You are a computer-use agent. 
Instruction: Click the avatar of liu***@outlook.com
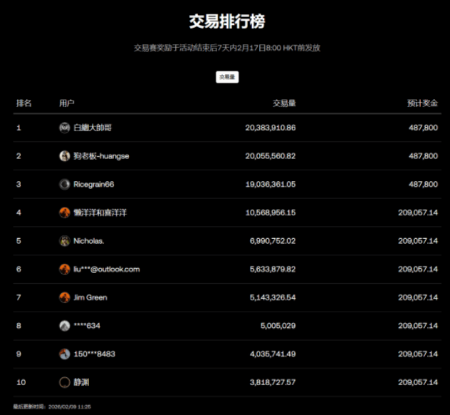coord(65,269)
